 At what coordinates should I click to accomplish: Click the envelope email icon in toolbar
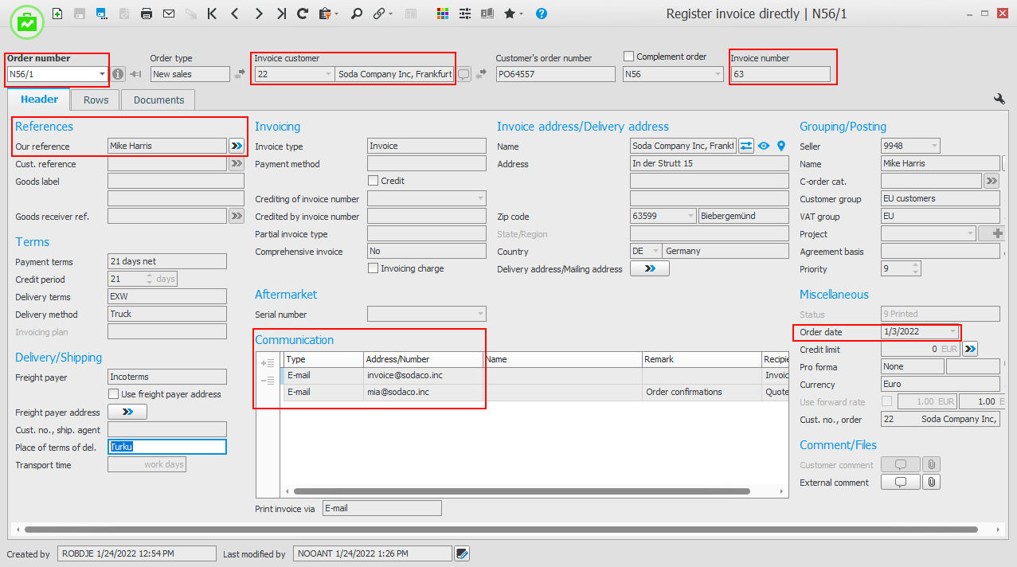pos(168,14)
